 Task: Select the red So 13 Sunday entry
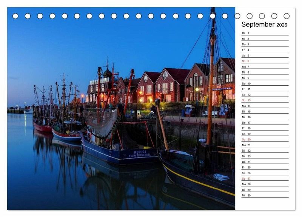pos(265,100)
